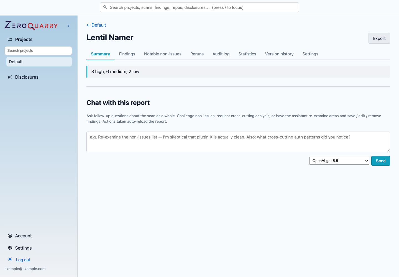399x277 pixels.
Task: Switch to the Findings tab
Action: (127, 54)
